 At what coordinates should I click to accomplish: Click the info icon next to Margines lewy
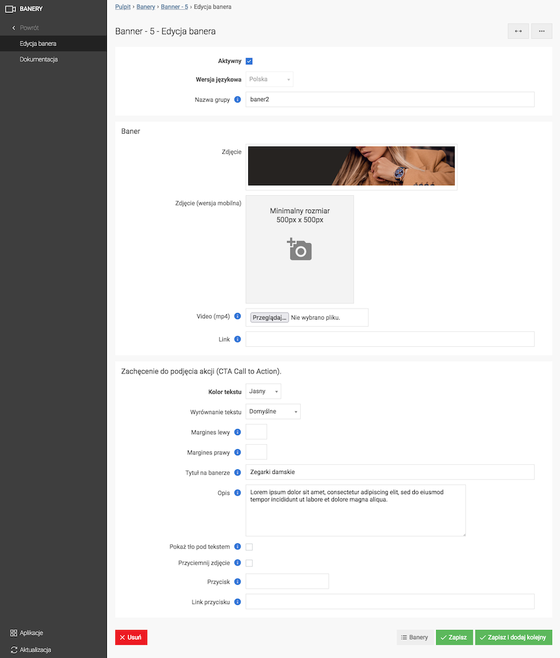click(237, 432)
